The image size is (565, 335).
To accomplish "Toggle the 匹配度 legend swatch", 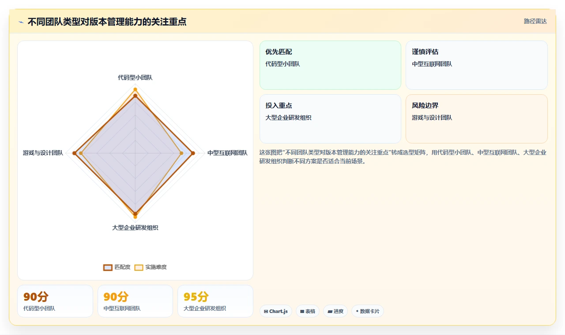I will click(108, 267).
